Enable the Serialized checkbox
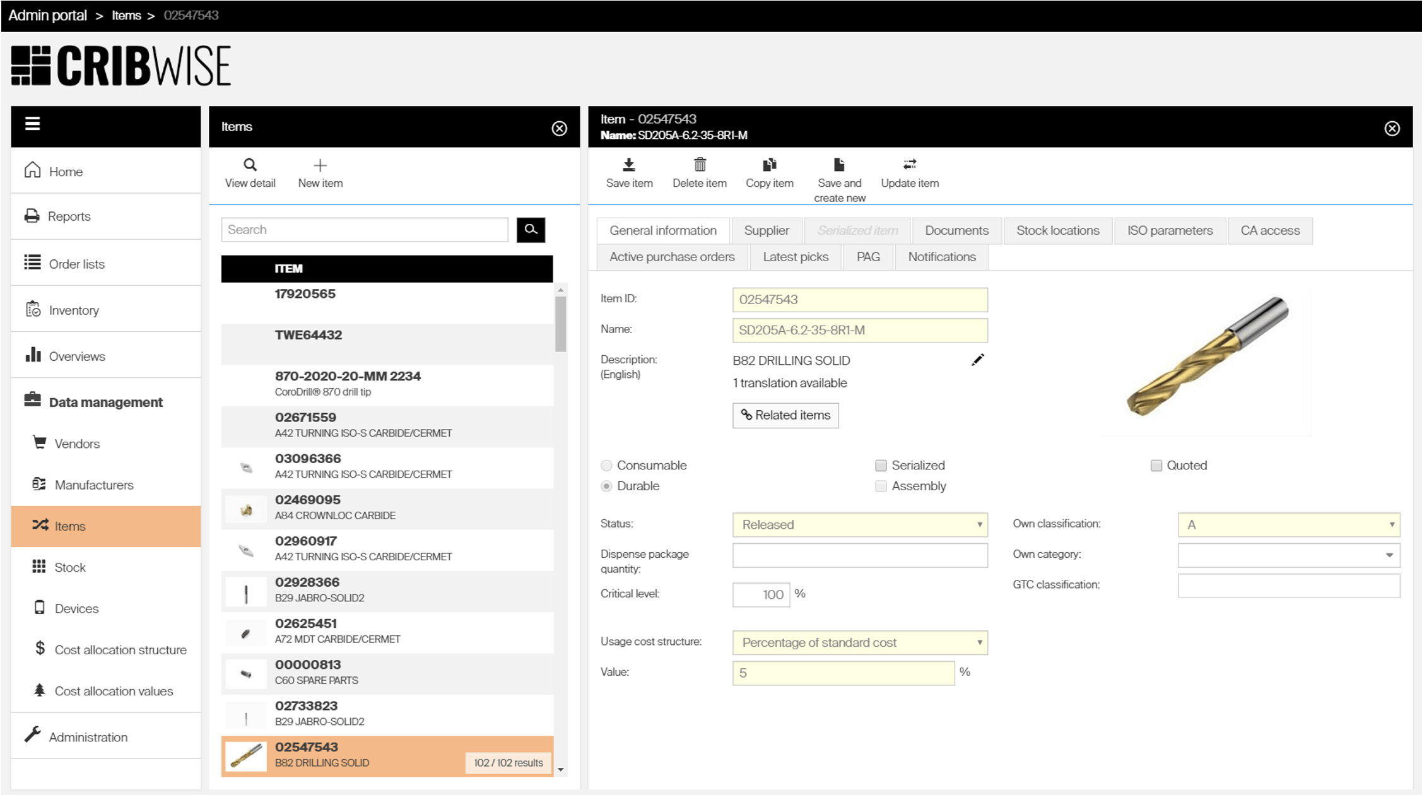Viewport: 1422px width, 795px height. tap(881, 466)
